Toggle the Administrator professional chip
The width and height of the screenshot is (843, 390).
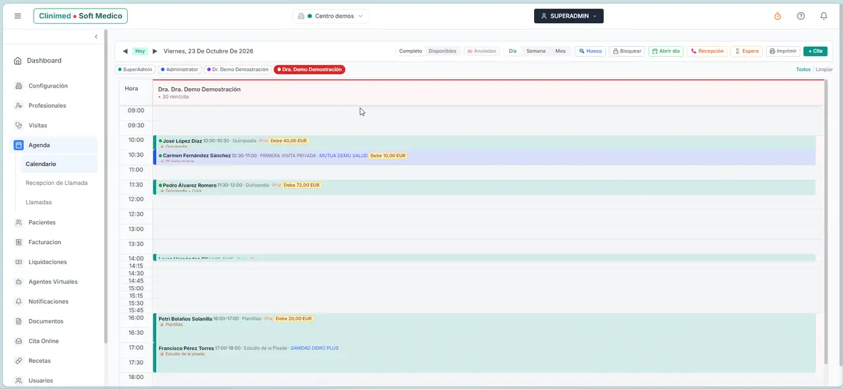[179, 69]
